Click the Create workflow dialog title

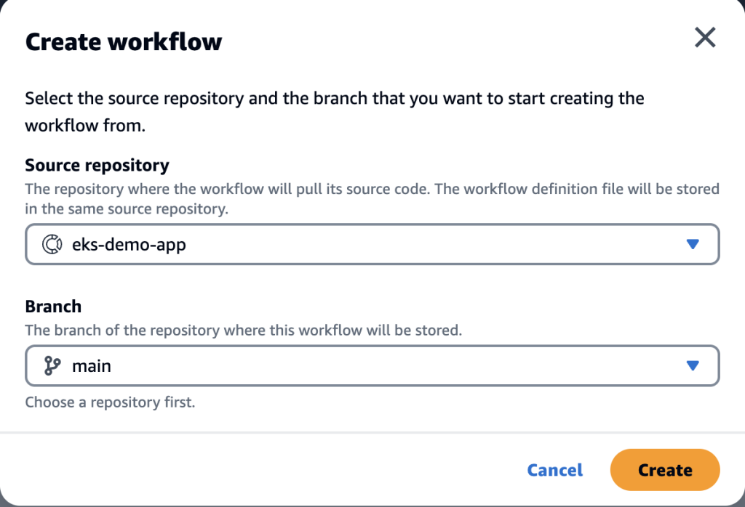pos(124,41)
